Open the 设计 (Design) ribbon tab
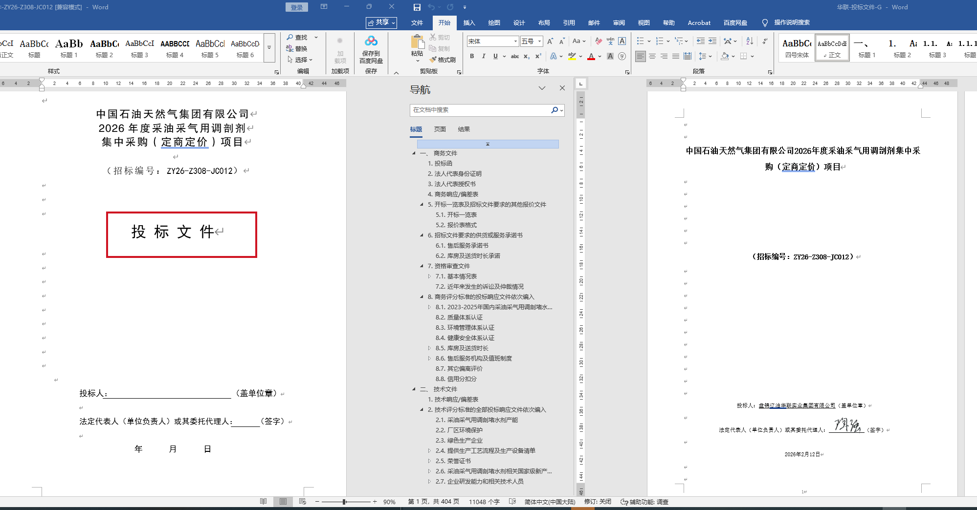977x510 pixels. click(x=519, y=22)
